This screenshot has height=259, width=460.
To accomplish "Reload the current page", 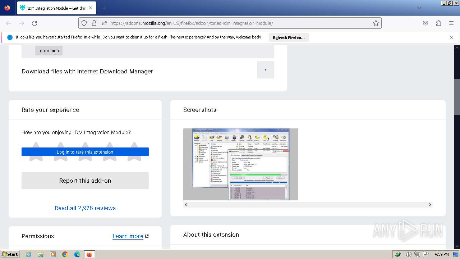I will click(x=34, y=23).
